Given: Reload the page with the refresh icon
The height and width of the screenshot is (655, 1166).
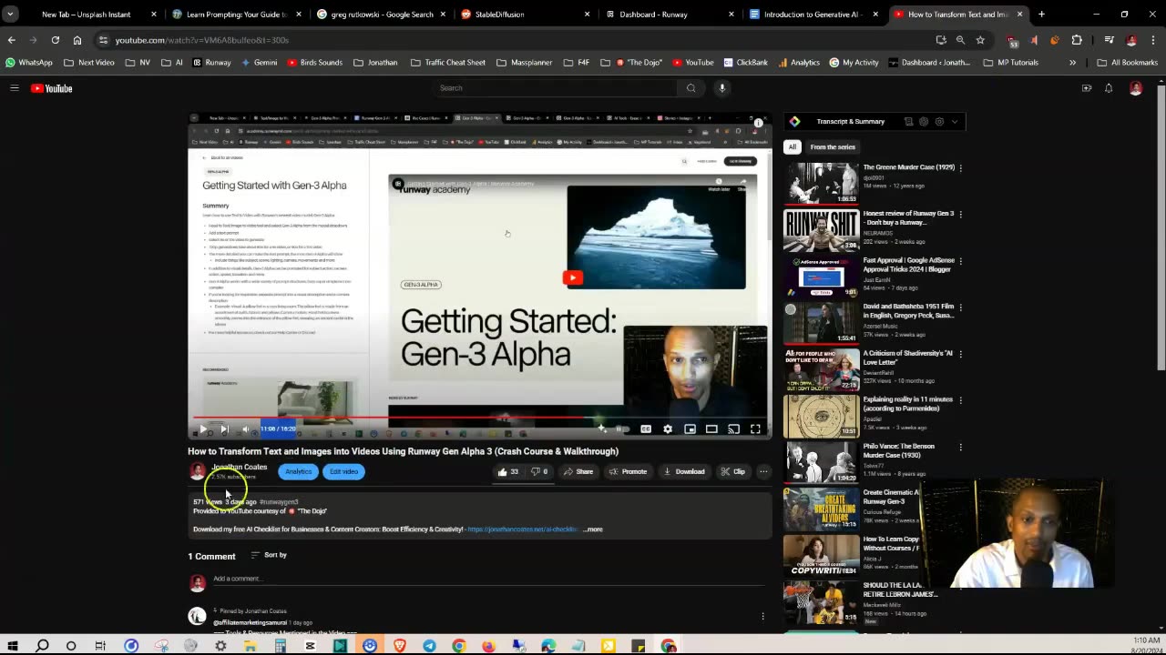Looking at the screenshot, I should click(55, 40).
